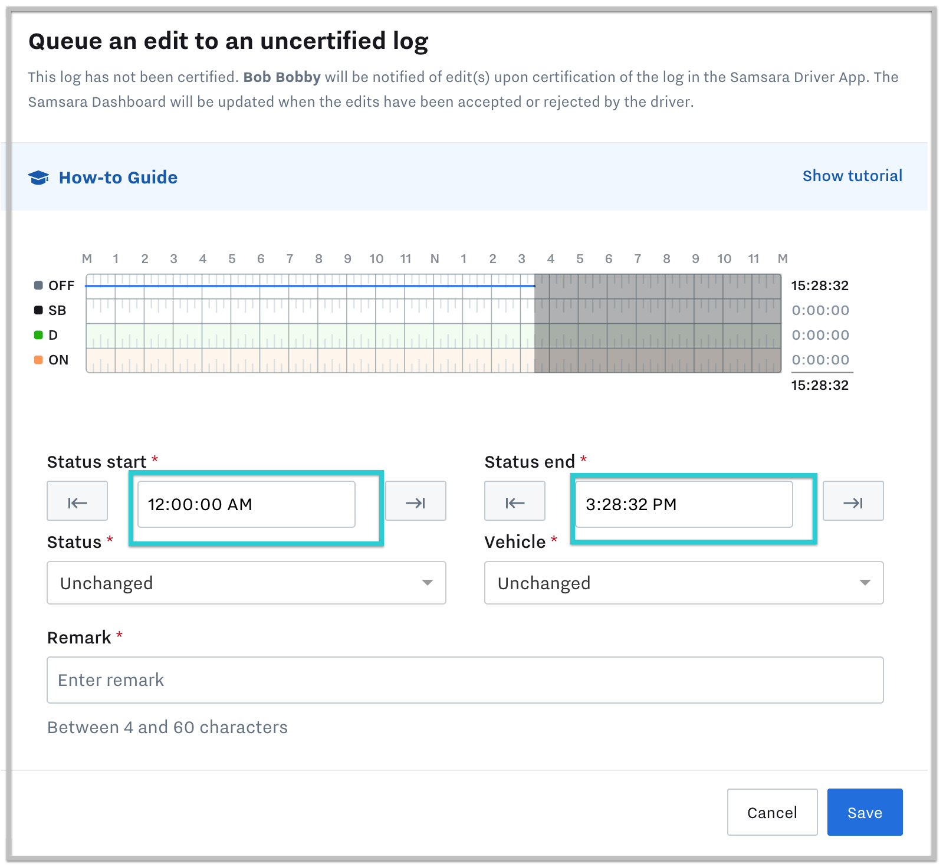This screenshot has width=943, height=867.
Task: Click the green D status legend square
Action: (x=38, y=335)
